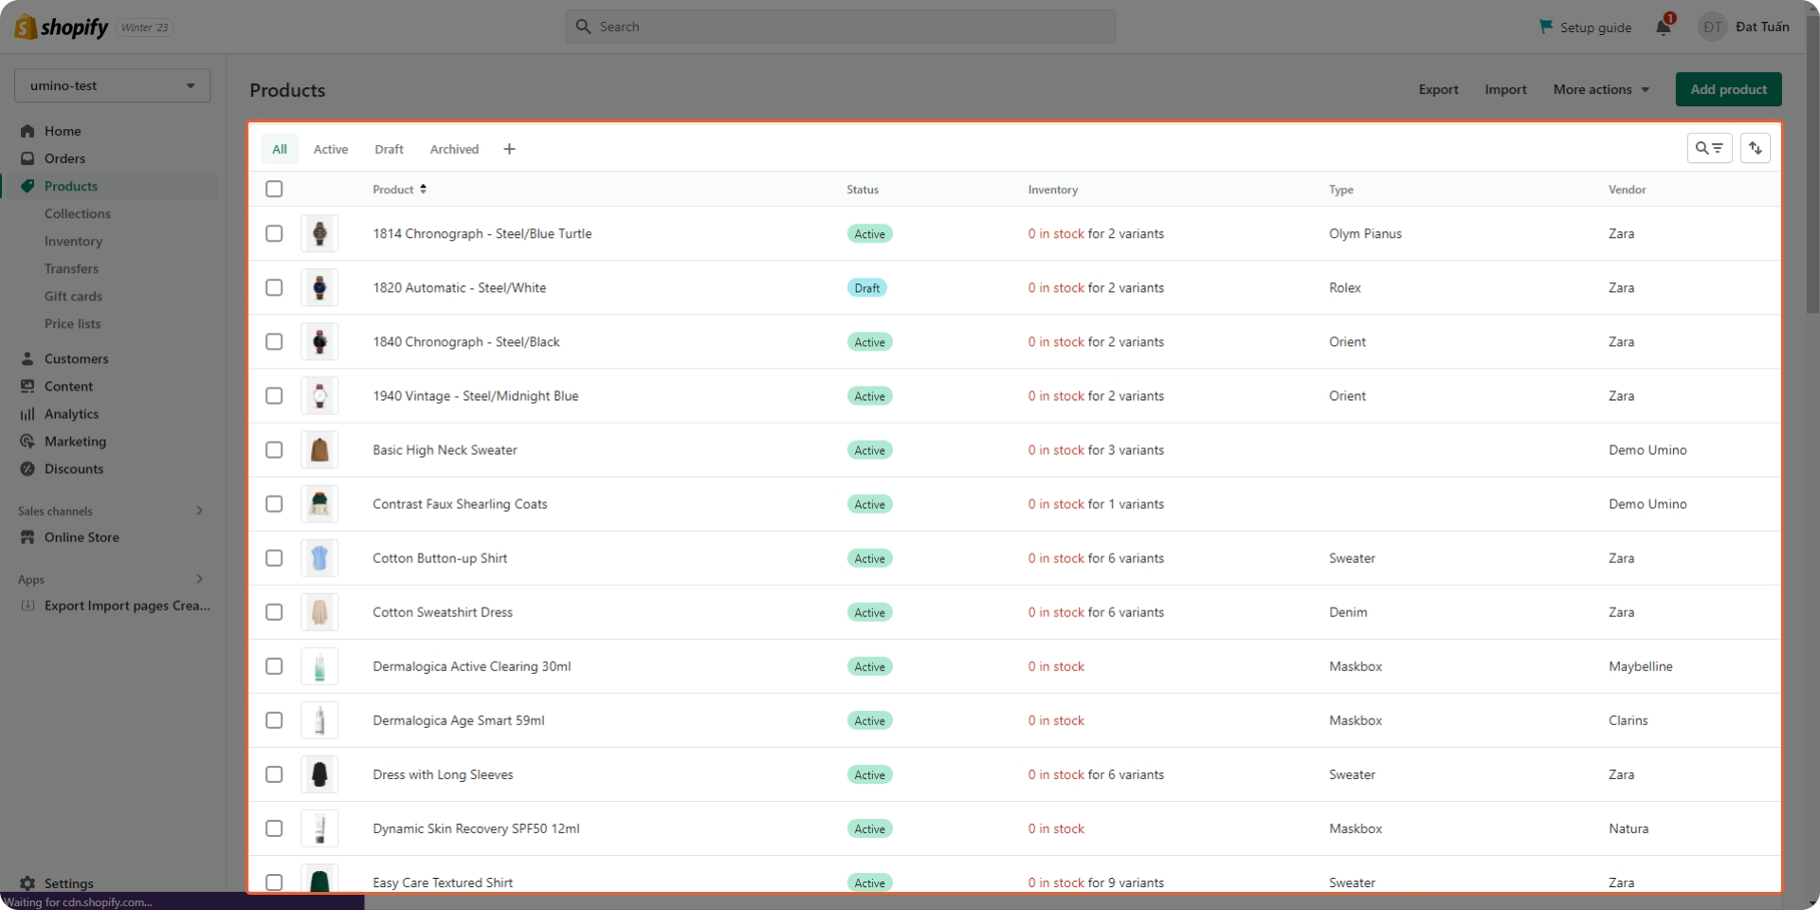Click the Shopify logo
This screenshot has height=910, width=1820.
pos(63,27)
